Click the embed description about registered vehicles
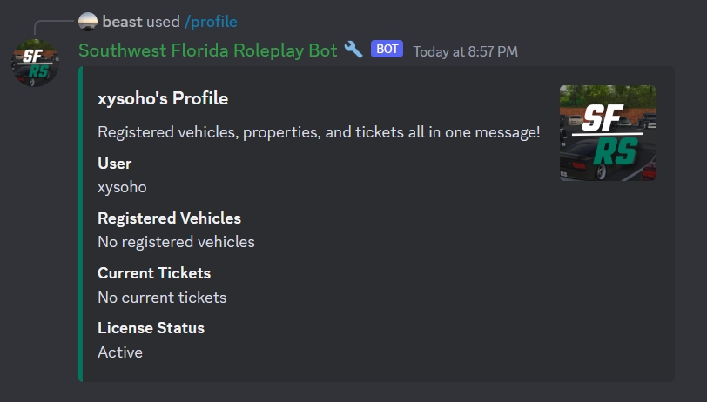Viewport: 707px width, 402px height. pos(319,132)
